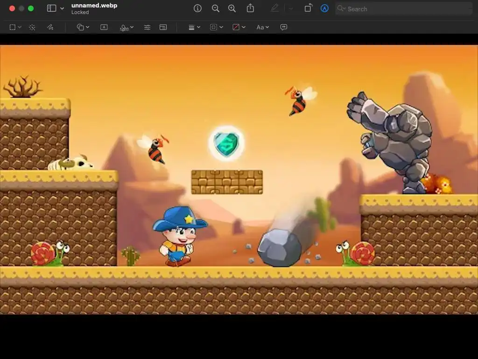This screenshot has width=478, height=359.
Task: Show the image info inspector
Action: tap(197, 8)
